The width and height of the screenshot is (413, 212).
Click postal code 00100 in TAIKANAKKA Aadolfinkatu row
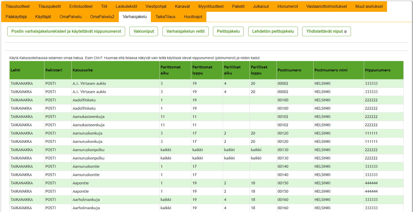[x=283, y=100]
